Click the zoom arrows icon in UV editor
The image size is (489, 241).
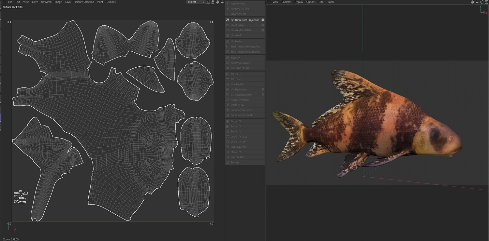coord(222,2)
